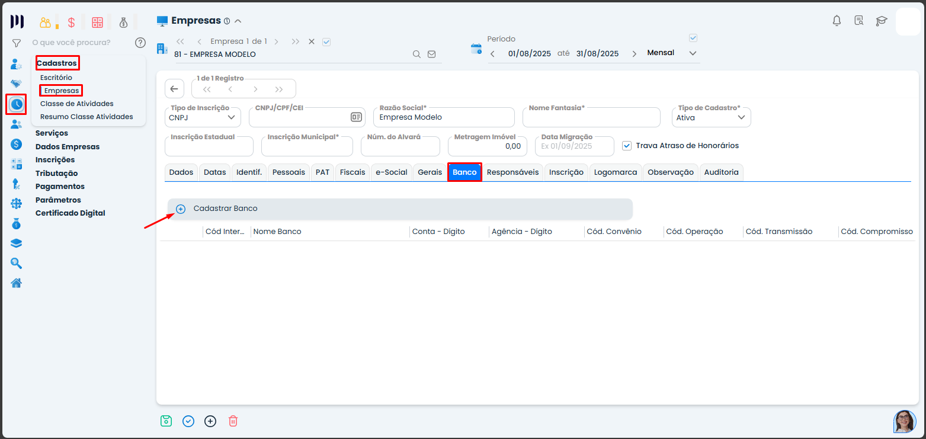
Task: Click the back arrow button above form
Action: pyautogui.click(x=174, y=89)
